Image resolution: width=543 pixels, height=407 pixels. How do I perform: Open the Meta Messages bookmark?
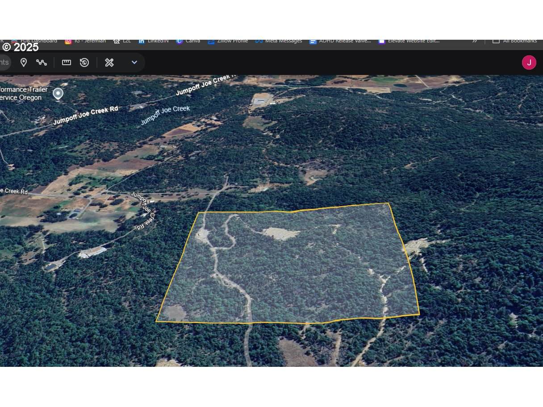[279, 41]
